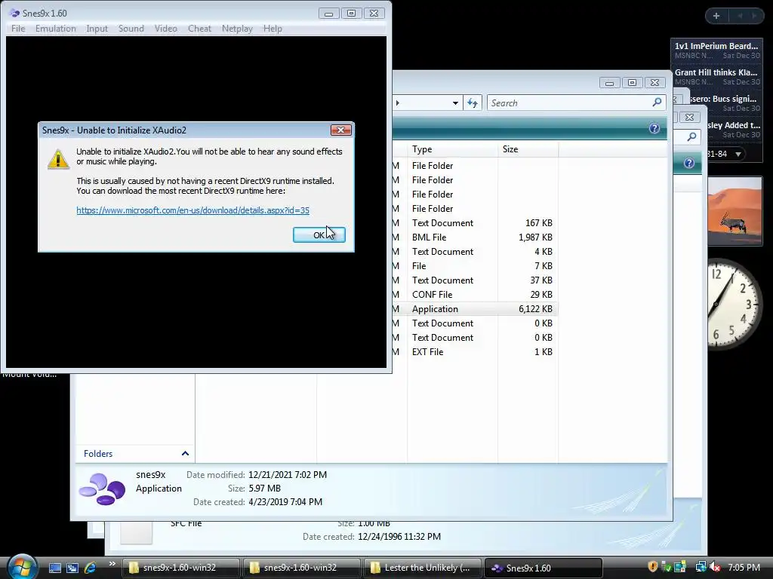Launch Internet Explorer from the quick launch
The image size is (773, 579).
pos(91,568)
